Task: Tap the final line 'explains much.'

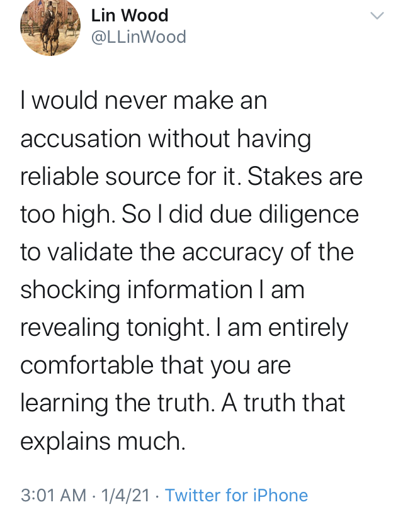Action: (103, 442)
